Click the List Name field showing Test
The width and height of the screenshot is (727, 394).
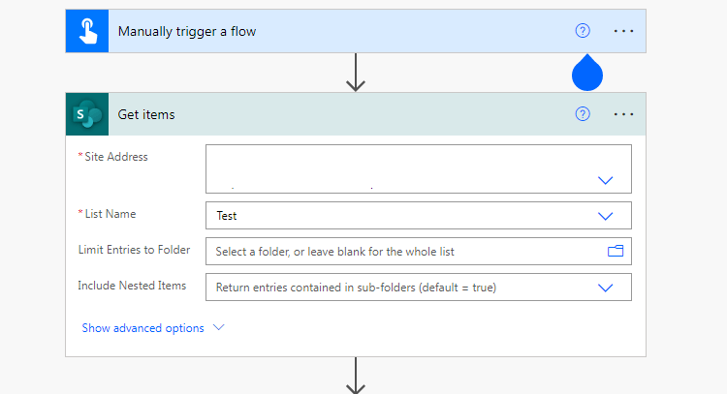pyautogui.click(x=418, y=215)
